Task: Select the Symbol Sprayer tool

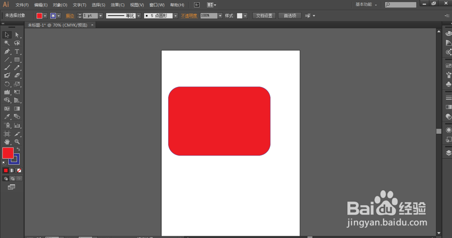Action: [7, 125]
